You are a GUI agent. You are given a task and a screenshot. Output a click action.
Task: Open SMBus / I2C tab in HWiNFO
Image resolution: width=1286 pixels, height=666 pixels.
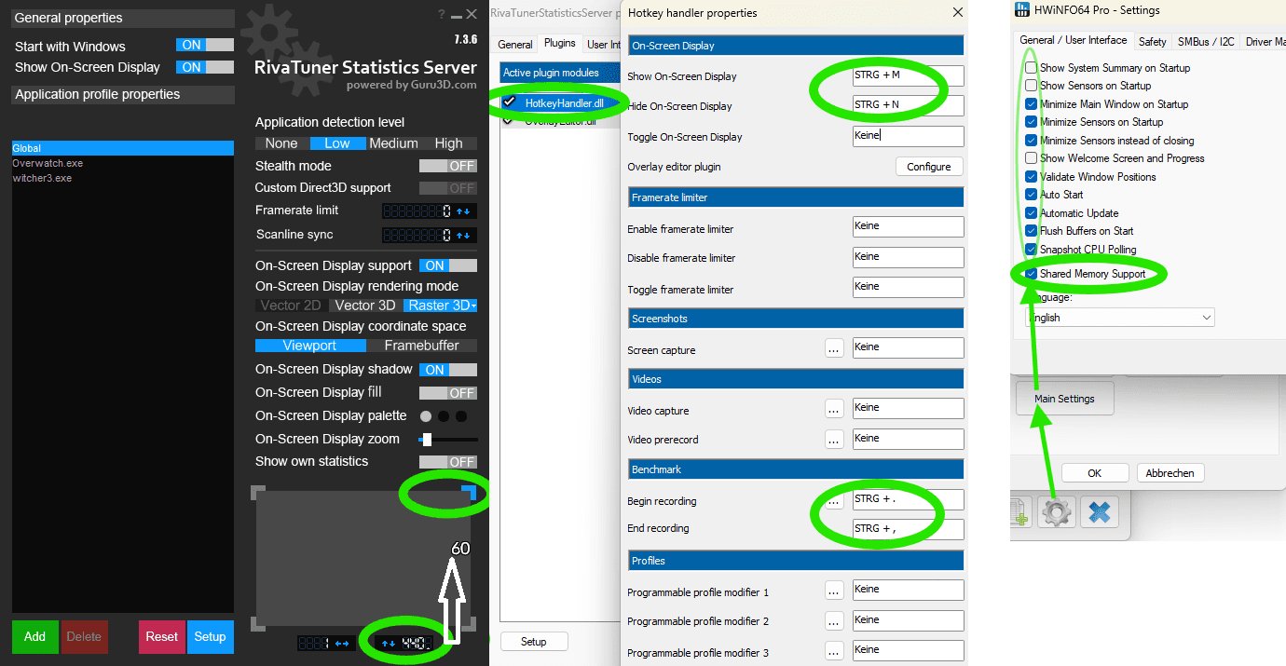(x=1206, y=42)
